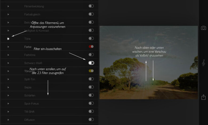Expand the Diffusion disclosure triangle
This screenshot has width=208, height=125.
point(8,120)
